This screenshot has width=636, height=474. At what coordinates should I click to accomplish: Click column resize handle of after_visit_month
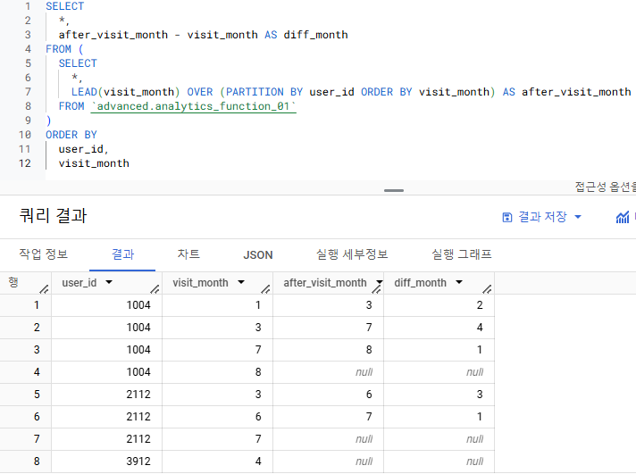click(376, 288)
